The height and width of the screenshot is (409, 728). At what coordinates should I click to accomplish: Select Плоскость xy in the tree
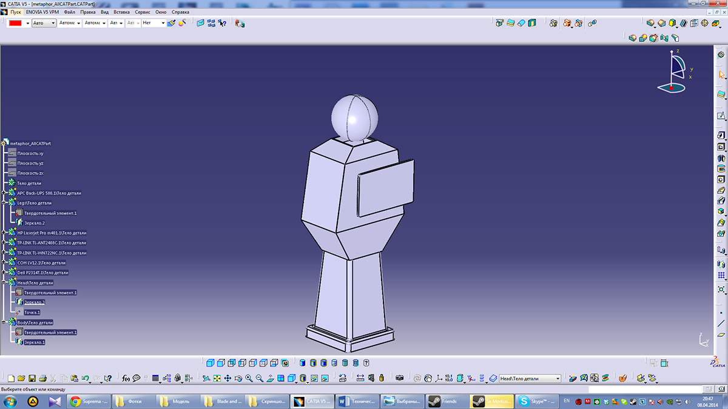tap(30, 153)
